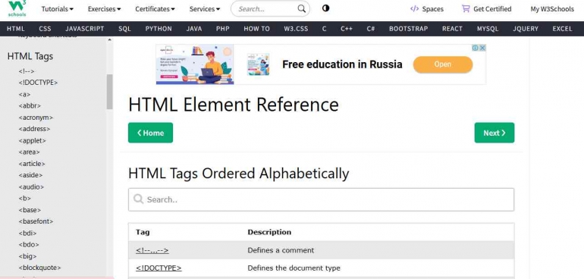Select C# in the topic bar
Screen dimensions: 584x279
point(371,29)
